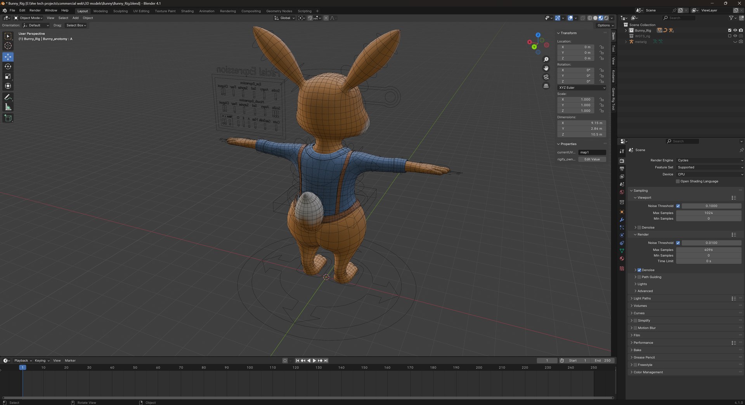Viewport: 745px width, 405px height.
Task: Open the Add menu in viewport header
Action: [x=75, y=18]
